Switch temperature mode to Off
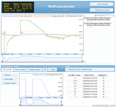 tap(45, 70)
